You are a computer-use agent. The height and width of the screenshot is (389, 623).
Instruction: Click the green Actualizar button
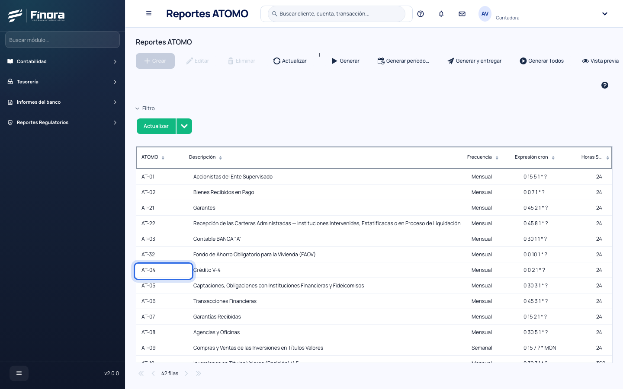point(156,126)
